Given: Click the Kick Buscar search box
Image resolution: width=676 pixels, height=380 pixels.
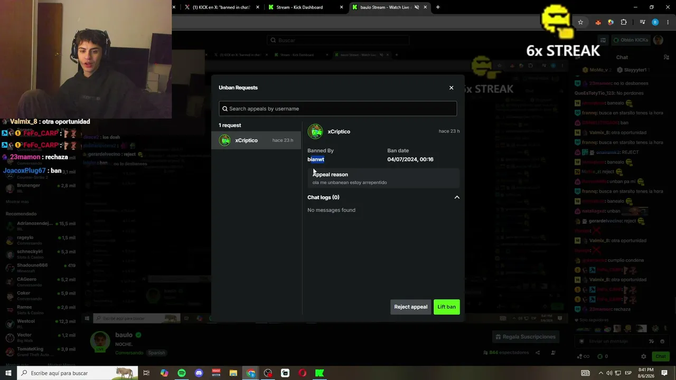Looking at the screenshot, I should coord(338,40).
